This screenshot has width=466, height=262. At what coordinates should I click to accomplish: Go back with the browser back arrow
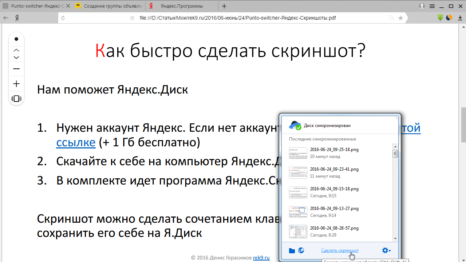pyautogui.click(x=5, y=18)
